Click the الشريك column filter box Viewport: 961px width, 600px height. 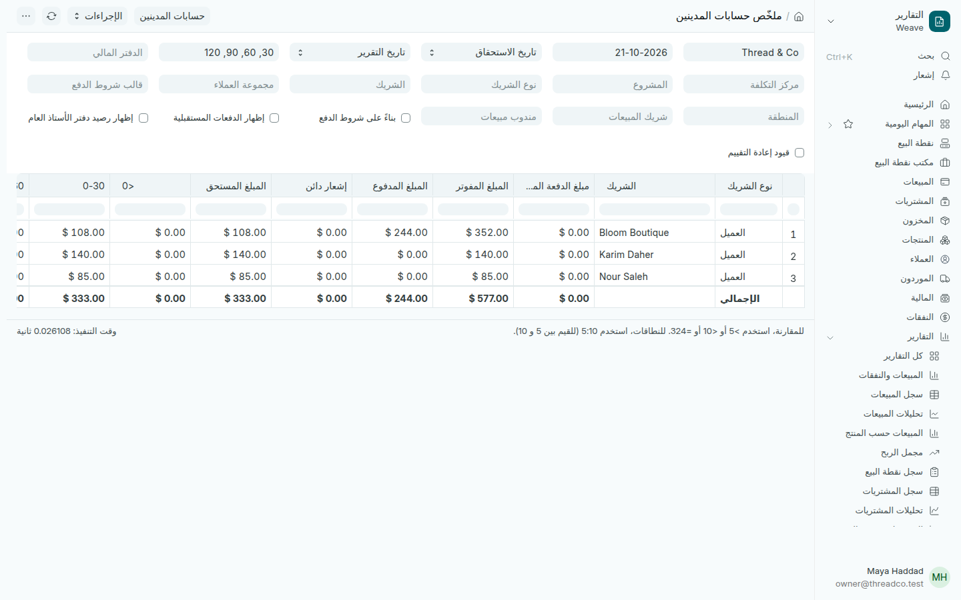655,209
